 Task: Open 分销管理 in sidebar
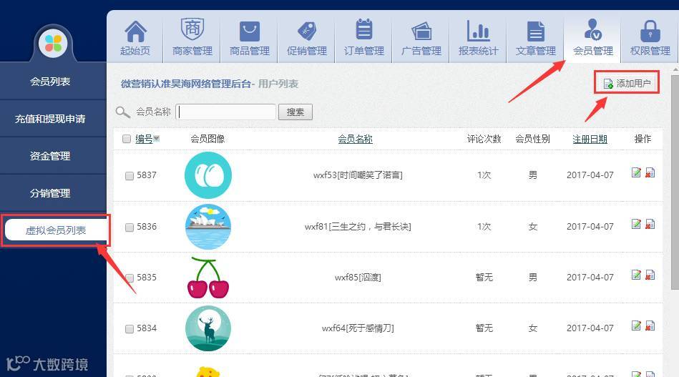point(50,193)
